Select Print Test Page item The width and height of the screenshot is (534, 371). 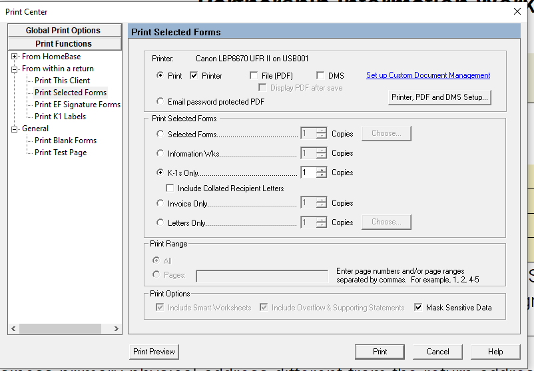(61, 153)
